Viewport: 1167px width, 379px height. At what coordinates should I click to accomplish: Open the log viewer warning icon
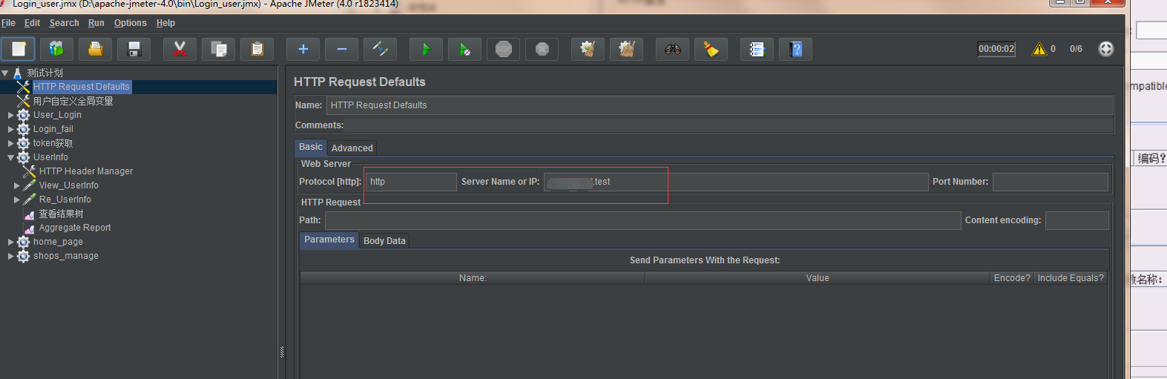pyautogui.click(x=1039, y=49)
